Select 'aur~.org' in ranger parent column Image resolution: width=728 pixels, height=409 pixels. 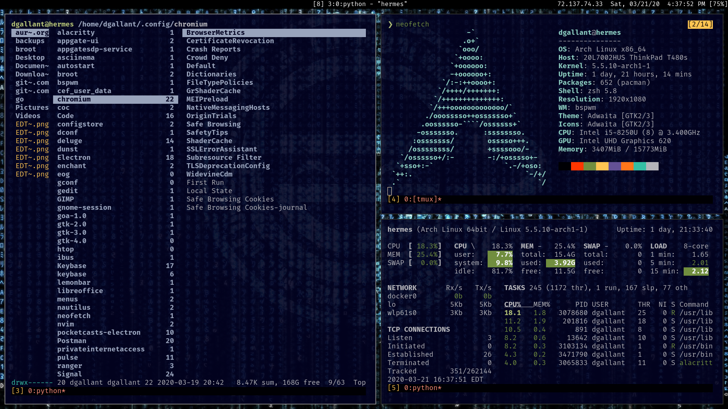[30, 33]
